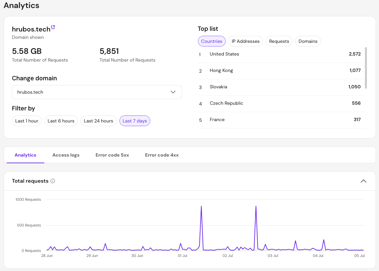Filter by Last 24 hours
This screenshot has width=379, height=271.
click(98, 121)
